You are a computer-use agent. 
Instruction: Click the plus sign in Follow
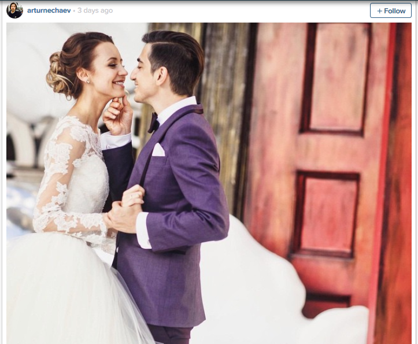[x=379, y=11]
